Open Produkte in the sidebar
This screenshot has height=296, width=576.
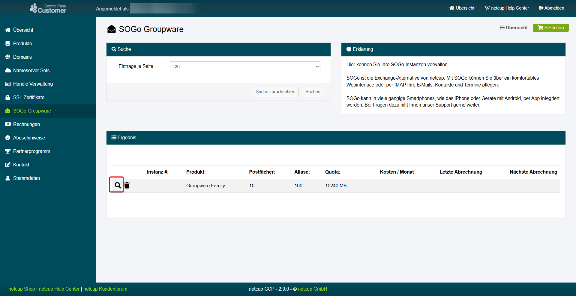(22, 43)
